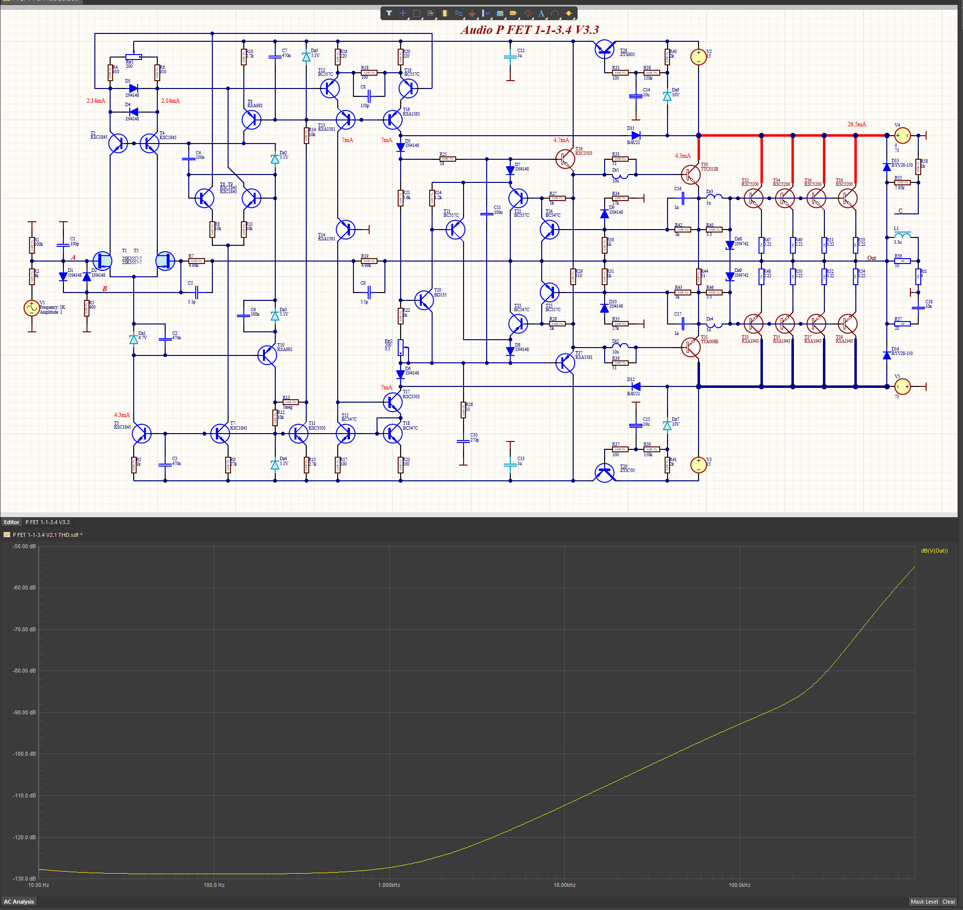Click the 26.5mA current annotation
Screen dimensions: 963x910
click(857, 124)
